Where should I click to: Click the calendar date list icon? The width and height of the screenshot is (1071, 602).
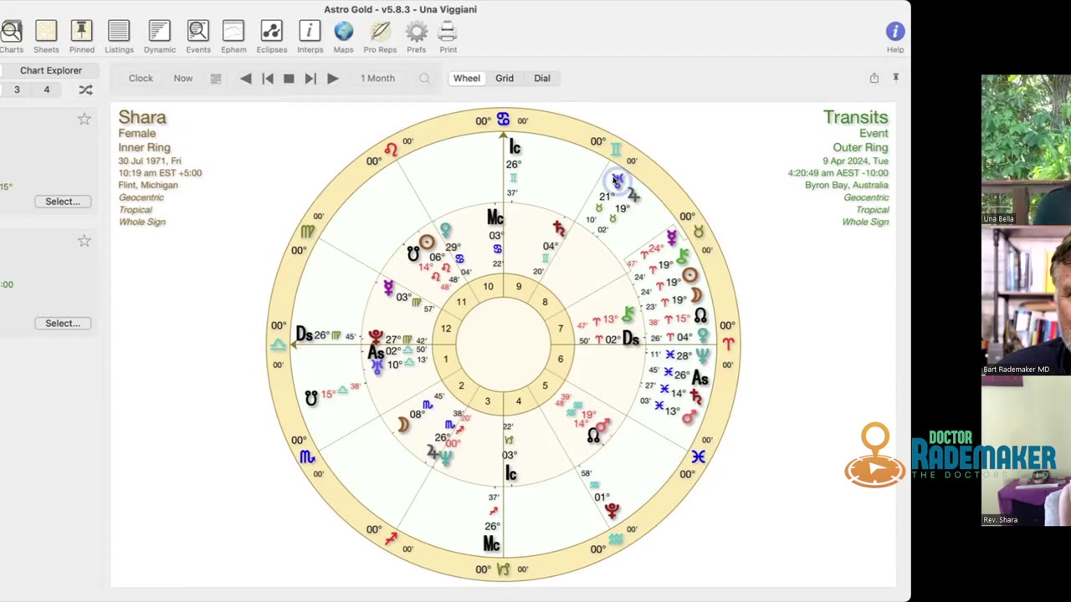(x=216, y=79)
